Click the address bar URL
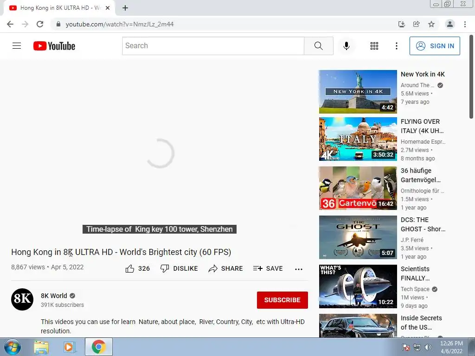The width and height of the screenshot is (475, 356). [x=120, y=24]
